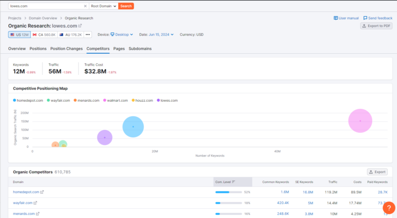Open the orange help question bubble

point(389,208)
